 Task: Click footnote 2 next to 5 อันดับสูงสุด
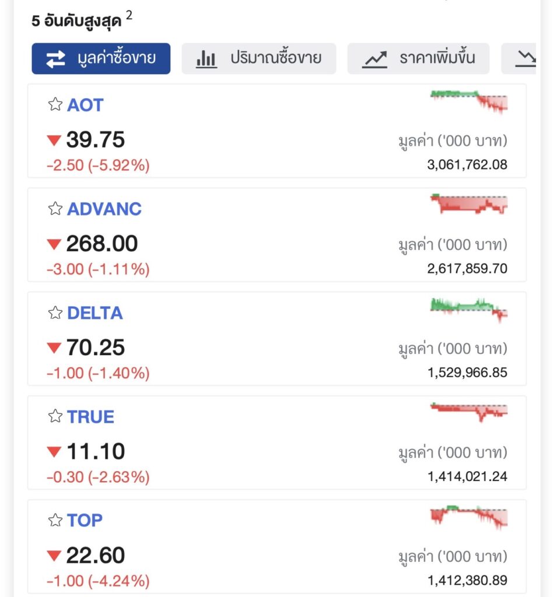pos(129,15)
